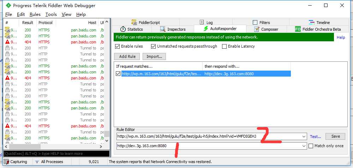Click the 'then respond with...' column header
353x168 pixels.
coord(246,66)
